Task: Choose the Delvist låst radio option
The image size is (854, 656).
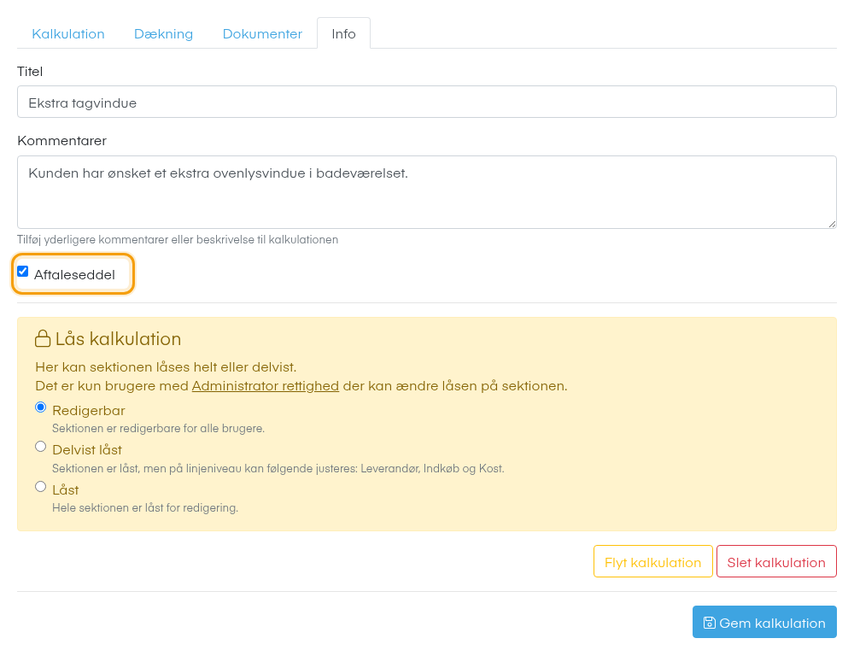Action: click(x=40, y=447)
